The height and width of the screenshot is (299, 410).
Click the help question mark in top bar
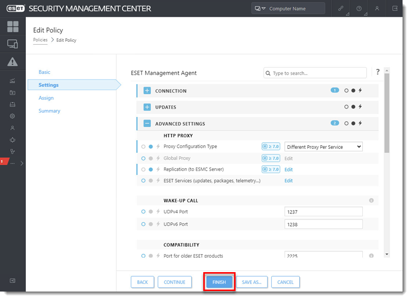(x=359, y=8)
